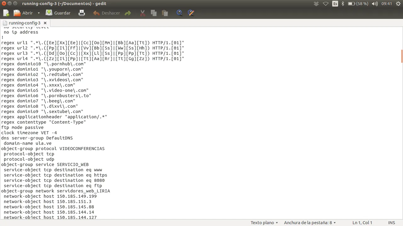Click 'service-object tcp destination eq 8080' line
The image size is (403, 226).
[x=54, y=180]
